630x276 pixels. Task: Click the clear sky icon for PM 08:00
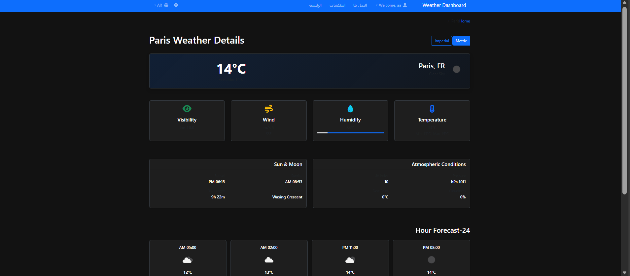click(x=432, y=260)
